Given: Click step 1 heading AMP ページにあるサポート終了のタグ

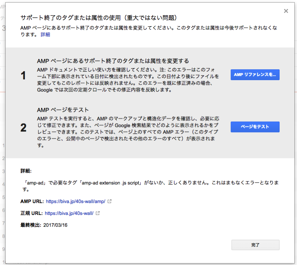Looking at the screenshot, I should coord(113,61).
